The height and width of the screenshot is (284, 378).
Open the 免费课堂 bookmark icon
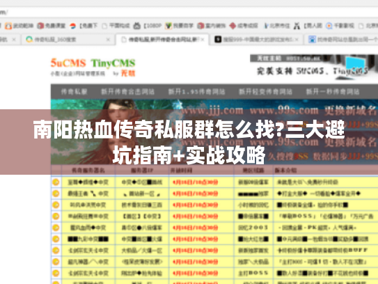click(x=40, y=26)
